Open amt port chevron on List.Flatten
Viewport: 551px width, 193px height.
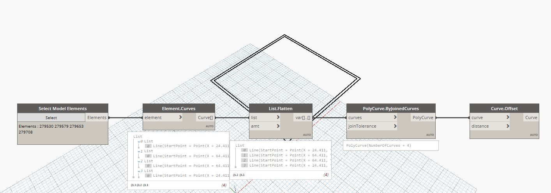278,126
